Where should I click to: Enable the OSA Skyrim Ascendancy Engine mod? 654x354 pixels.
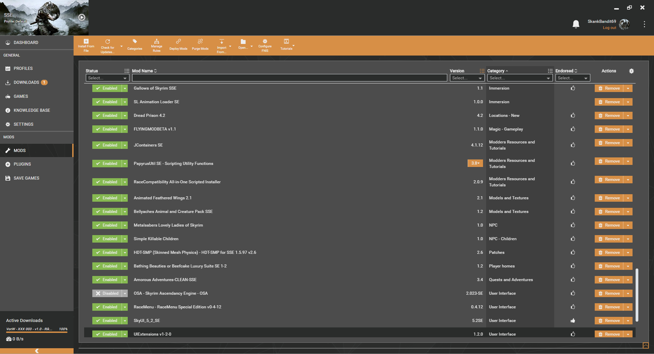coord(107,293)
